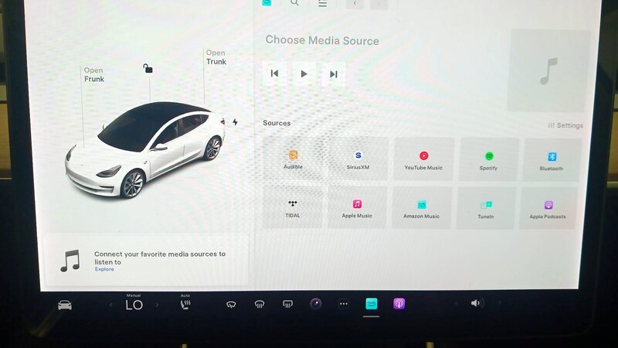Open the Amazon Music source
The image size is (618, 348).
(x=421, y=208)
